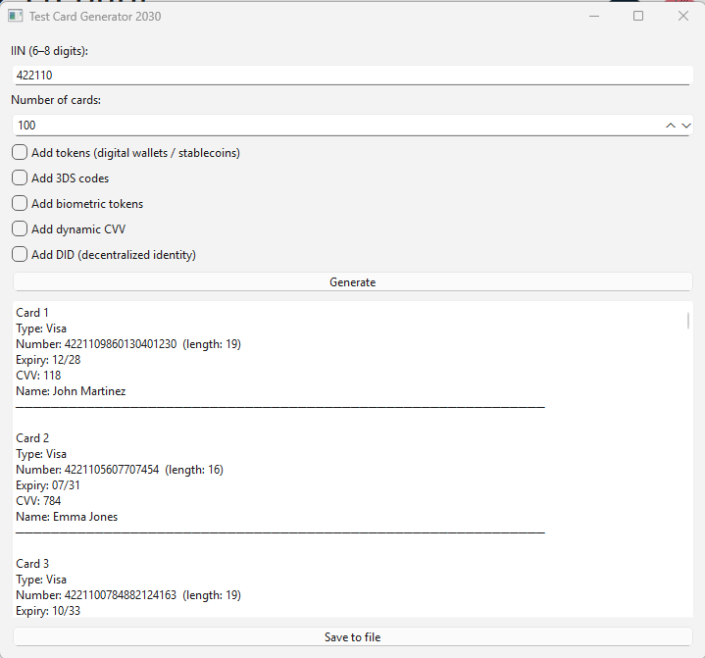Close the Test Card Generator window
The image size is (705, 658).
click(x=683, y=17)
